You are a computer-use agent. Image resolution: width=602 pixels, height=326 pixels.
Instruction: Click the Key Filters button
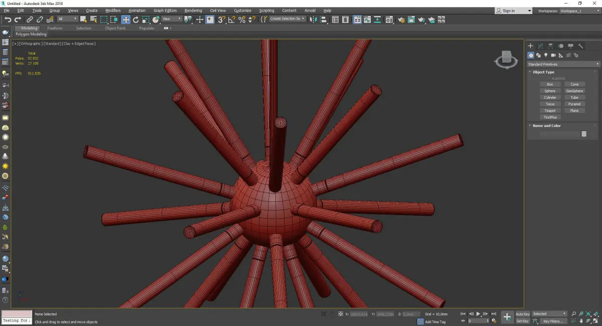553,321
